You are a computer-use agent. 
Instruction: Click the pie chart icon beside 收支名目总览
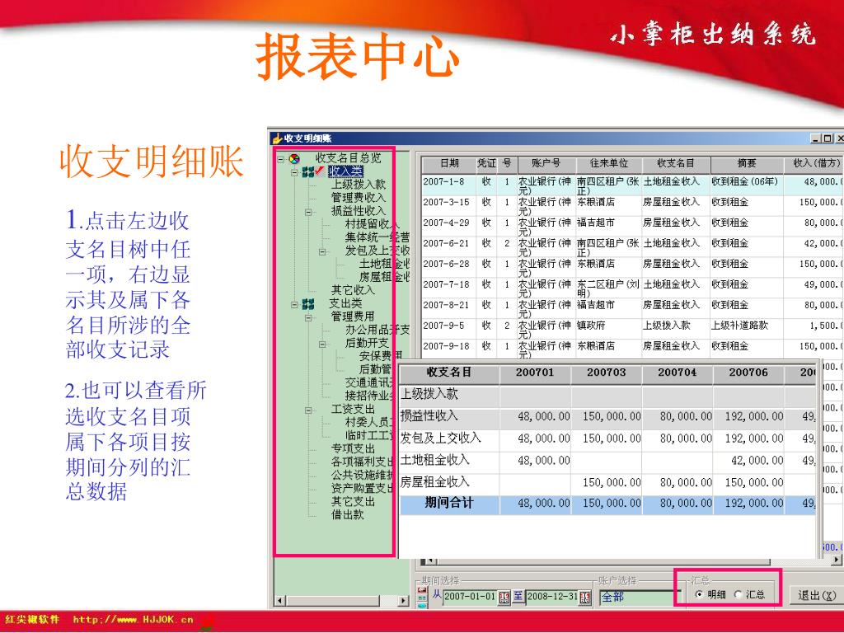[x=294, y=158]
